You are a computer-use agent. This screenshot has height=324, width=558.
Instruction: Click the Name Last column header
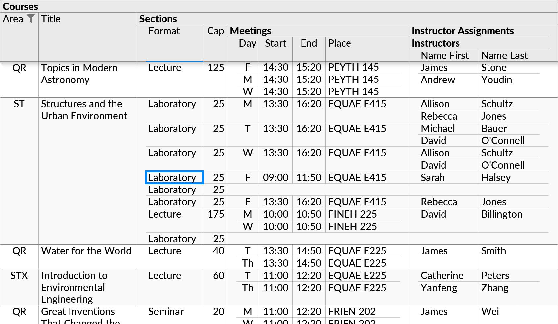[x=504, y=55]
